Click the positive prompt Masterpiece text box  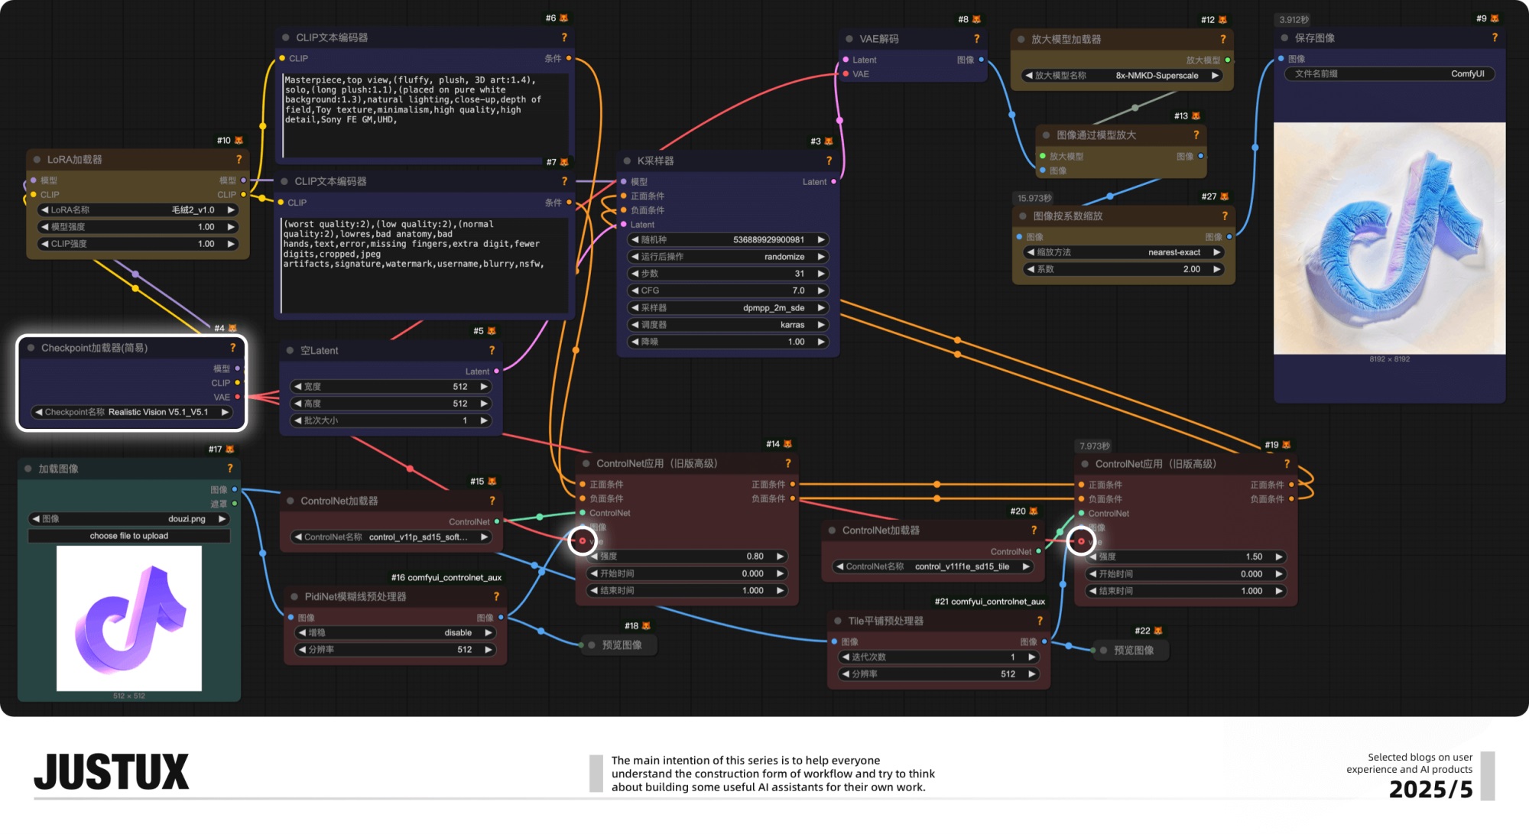click(424, 115)
